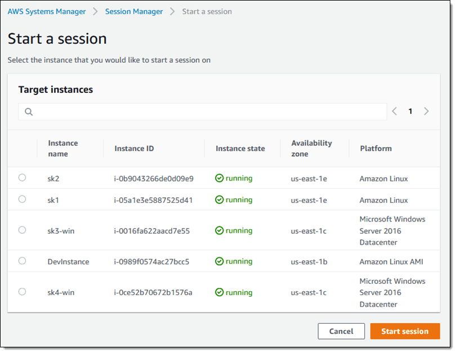Select the radio button for sk3-win
The width and height of the screenshot is (456, 353).
21,230
